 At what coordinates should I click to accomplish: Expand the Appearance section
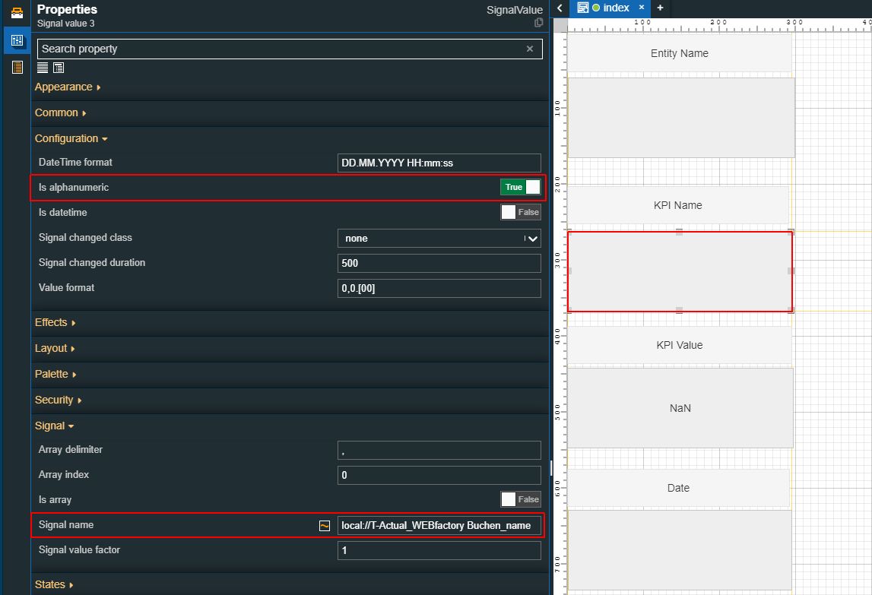point(68,87)
